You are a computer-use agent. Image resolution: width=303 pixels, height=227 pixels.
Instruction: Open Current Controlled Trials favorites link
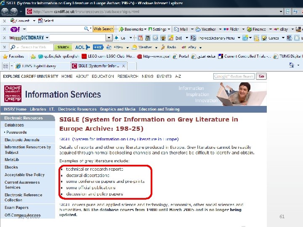[x=245, y=56]
